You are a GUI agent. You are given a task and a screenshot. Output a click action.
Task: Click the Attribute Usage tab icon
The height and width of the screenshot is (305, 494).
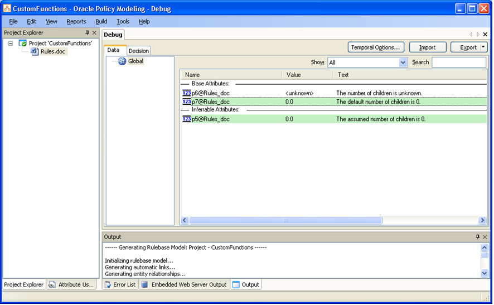[x=52, y=284]
